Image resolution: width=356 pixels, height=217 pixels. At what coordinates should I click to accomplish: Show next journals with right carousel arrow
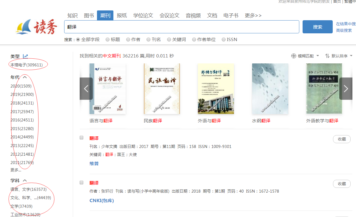(x=346, y=89)
